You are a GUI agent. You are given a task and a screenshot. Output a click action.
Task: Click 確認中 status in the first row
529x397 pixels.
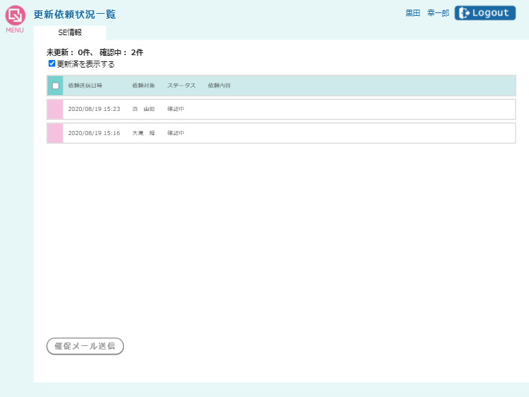point(176,109)
